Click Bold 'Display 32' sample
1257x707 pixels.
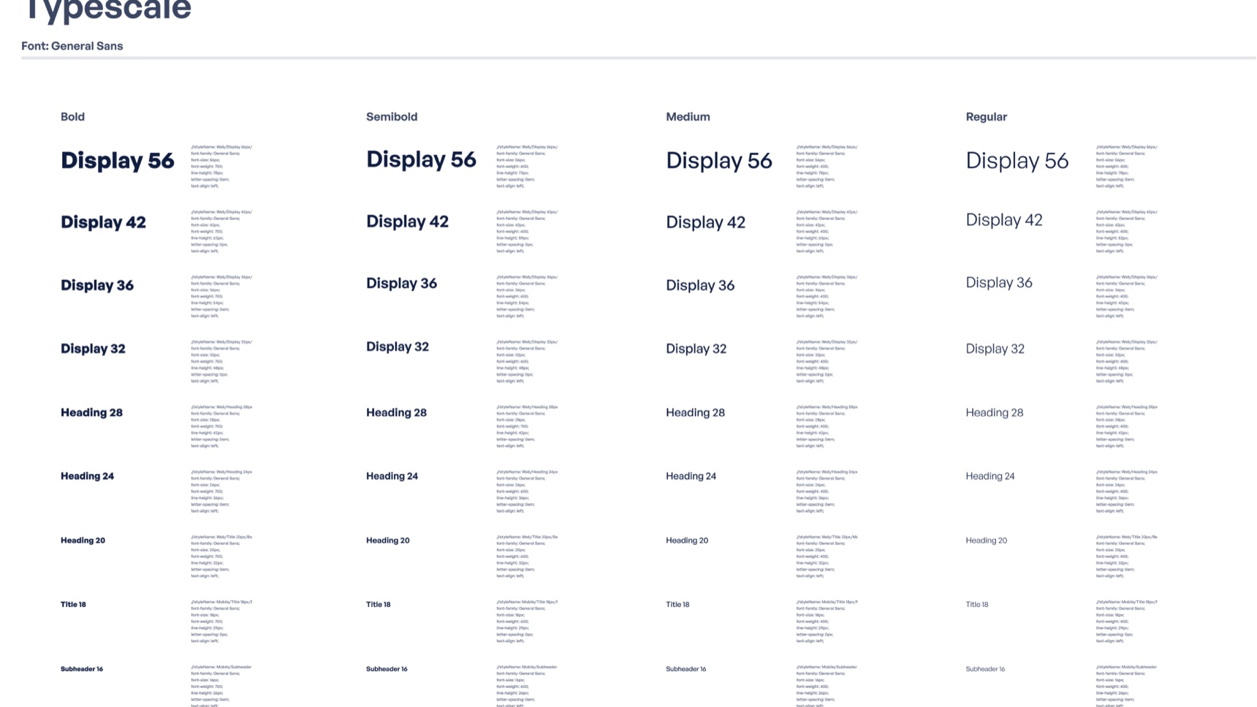coord(93,349)
